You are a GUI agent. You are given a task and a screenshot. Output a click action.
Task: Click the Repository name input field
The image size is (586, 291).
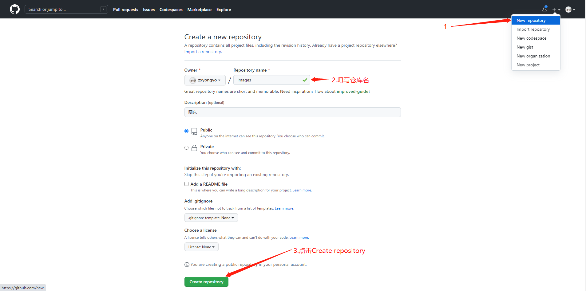click(271, 80)
